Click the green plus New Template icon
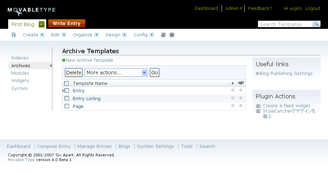 [x=64, y=60]
